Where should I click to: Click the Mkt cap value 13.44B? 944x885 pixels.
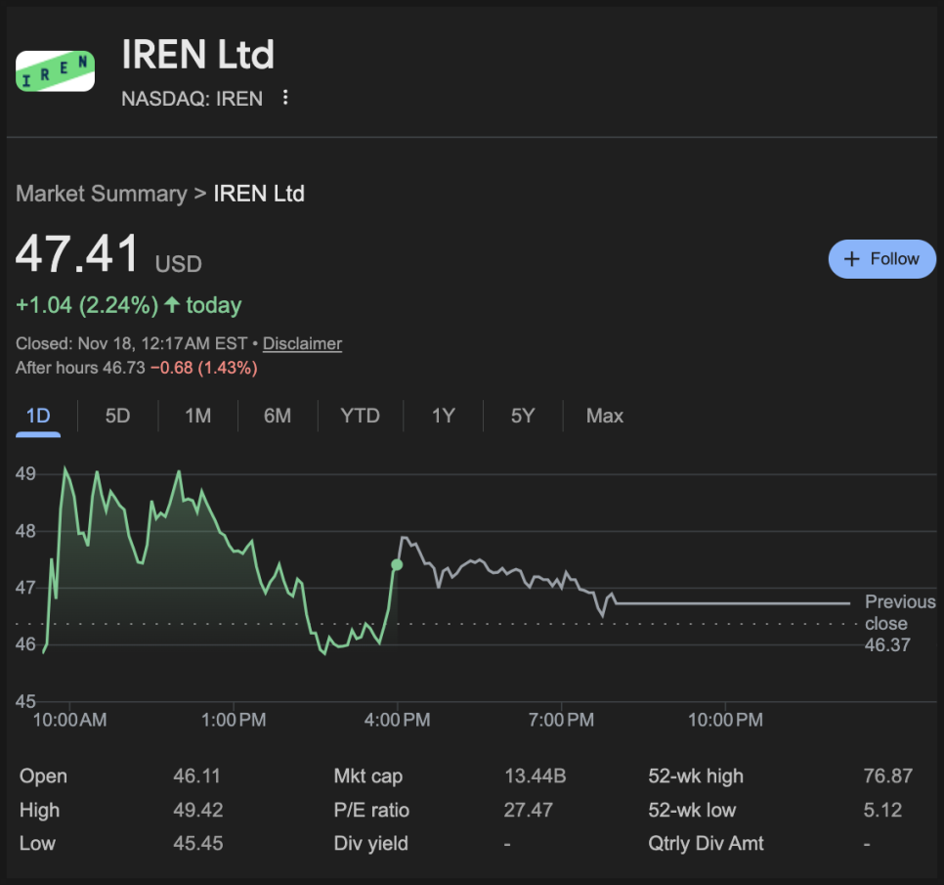click(535, 776)
